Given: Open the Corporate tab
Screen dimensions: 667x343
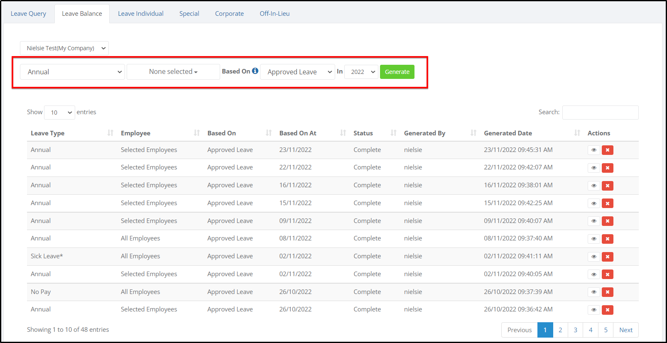Looking at the screenshot, I should [229, 14].
